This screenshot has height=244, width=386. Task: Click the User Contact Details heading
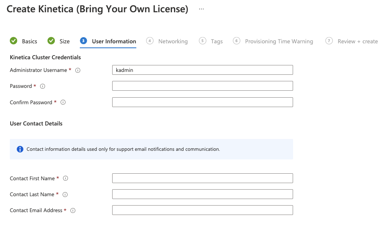tap(36, 123)
